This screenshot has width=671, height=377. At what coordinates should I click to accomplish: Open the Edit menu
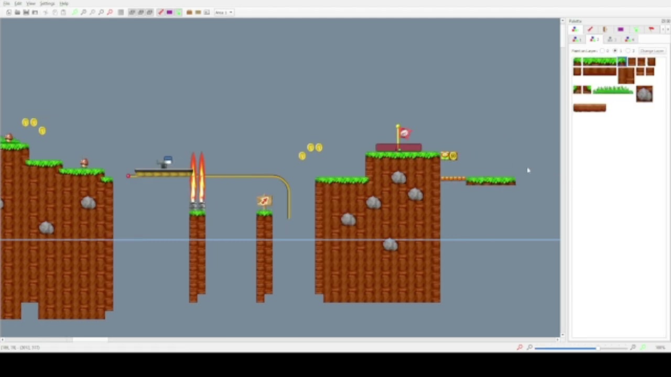point(18,4)
